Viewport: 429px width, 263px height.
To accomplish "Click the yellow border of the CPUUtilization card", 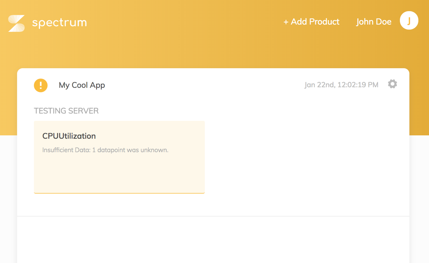I will [x=119, y=192].
